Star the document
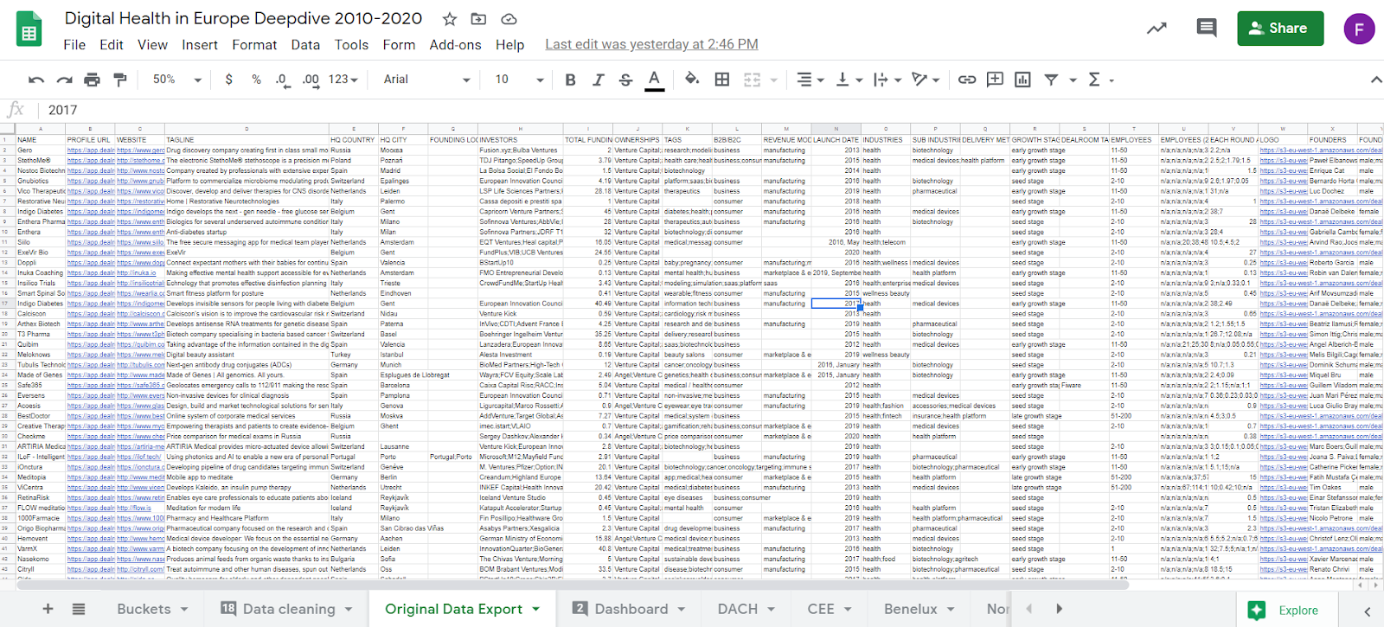1384x627 pixels. 450,19
